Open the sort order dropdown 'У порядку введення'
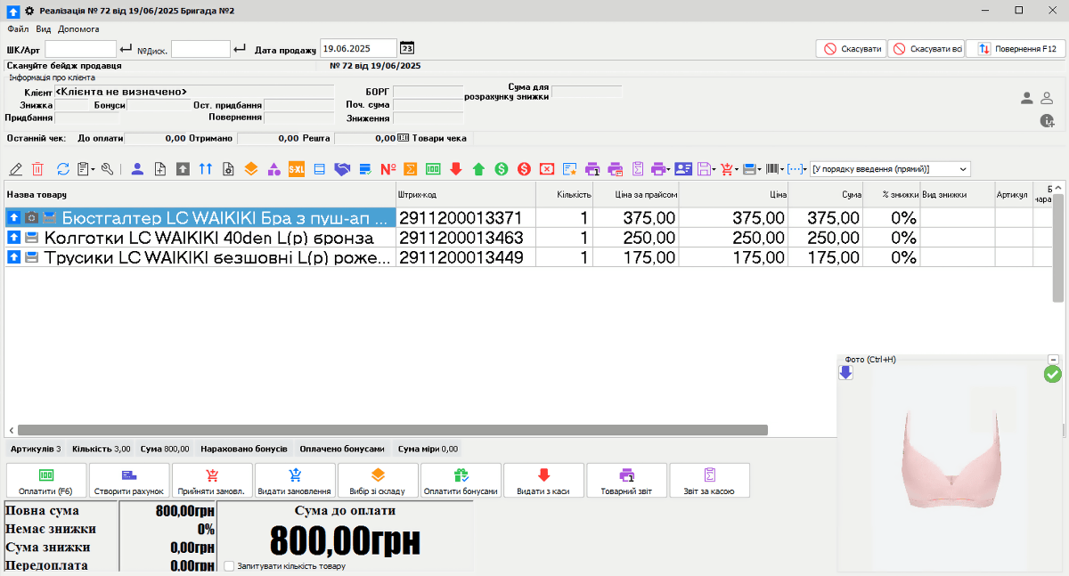The image size is (1069, 576). click(x=885, y=169)
